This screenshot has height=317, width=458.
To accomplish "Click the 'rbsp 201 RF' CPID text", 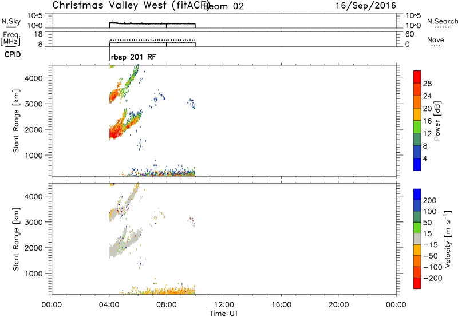I will click(x=133, y=57).
